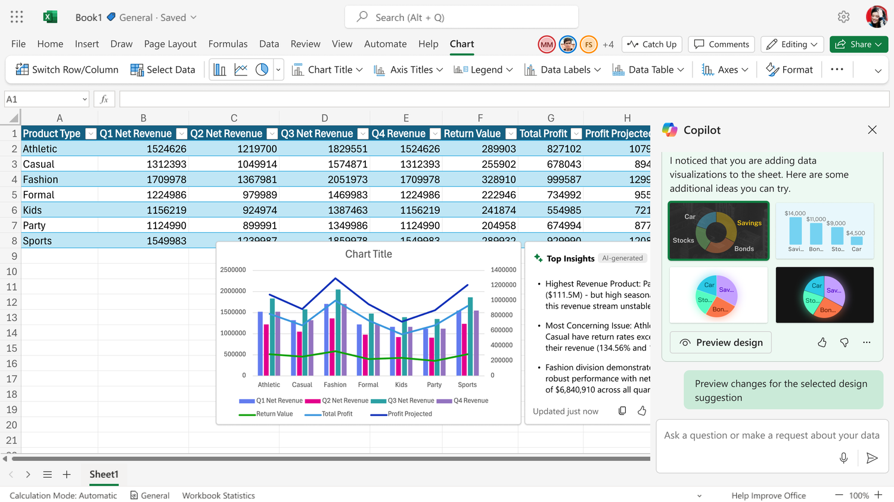Toggle the Q1 Net Revenue filter button

pyautogui.click(x=182, y=133)
